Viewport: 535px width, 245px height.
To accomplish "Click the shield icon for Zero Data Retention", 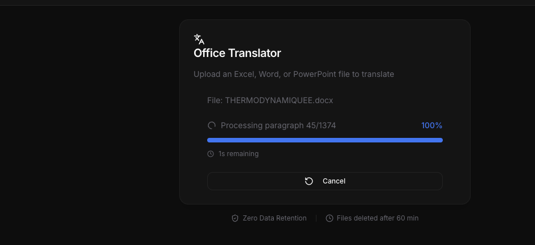I will tap(235, 218).
